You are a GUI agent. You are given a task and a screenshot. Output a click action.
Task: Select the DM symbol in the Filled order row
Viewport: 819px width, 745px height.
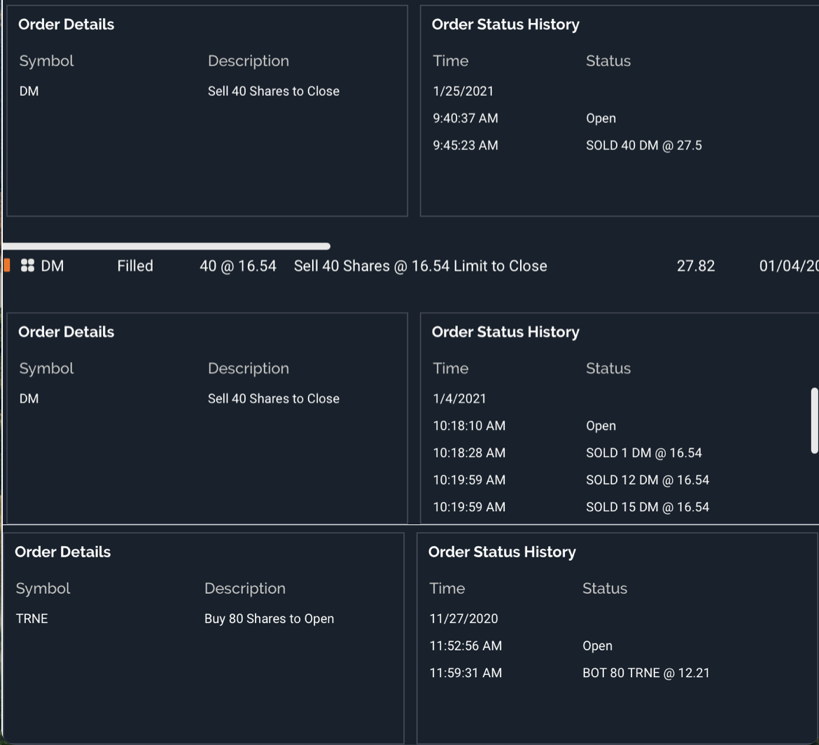[52, 266]
